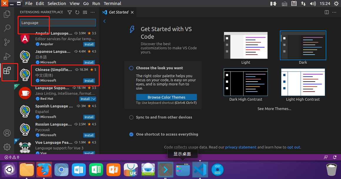Install the Angular Language Service extension

click(89, 44)
